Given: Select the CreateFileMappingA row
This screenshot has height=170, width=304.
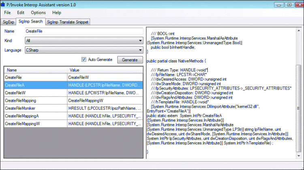Looking at the screenshot, I should (x=73, y=116).
